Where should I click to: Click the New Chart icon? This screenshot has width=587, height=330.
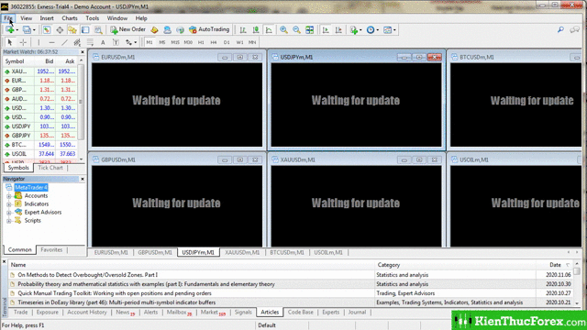(10, 29)
